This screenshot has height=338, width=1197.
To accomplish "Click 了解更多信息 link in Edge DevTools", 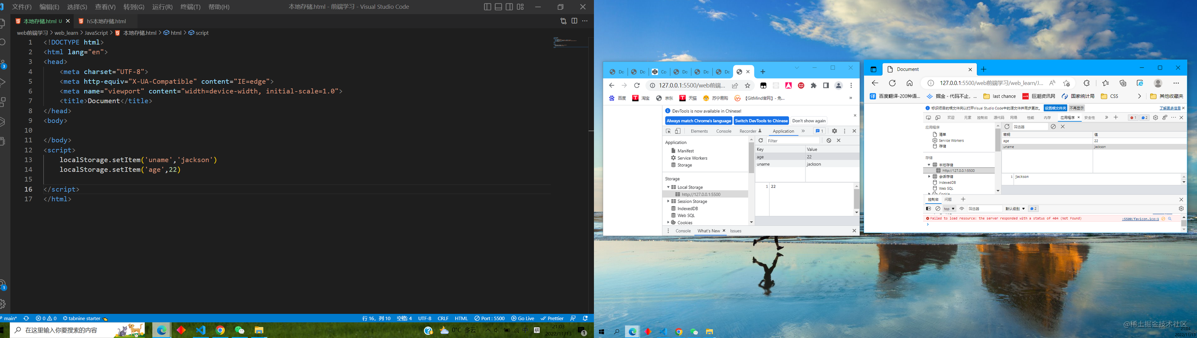I will (1170, 108).
